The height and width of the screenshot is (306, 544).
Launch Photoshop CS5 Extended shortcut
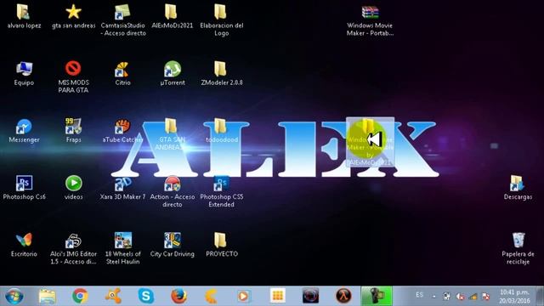click(x=221, y=191)
